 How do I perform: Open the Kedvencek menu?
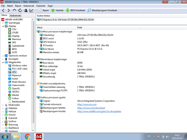(29, 6)
